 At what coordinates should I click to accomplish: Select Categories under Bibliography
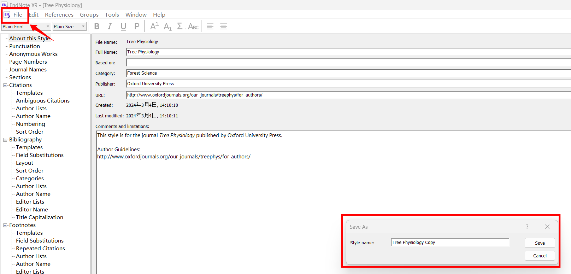(30, 179)
